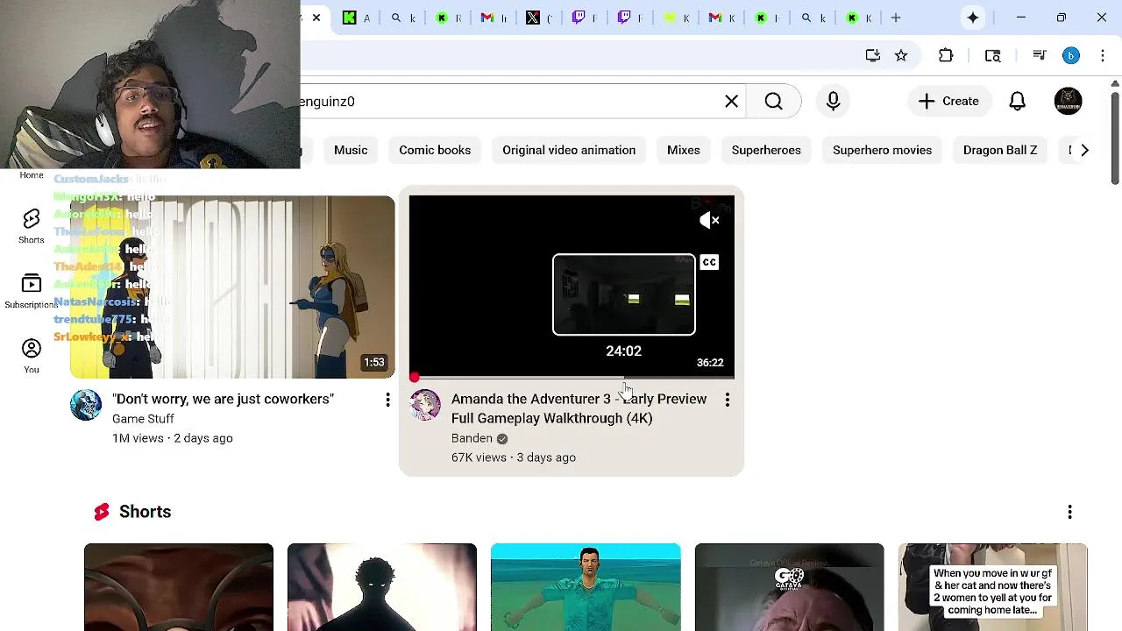Open the YouTube account avatar menu

(1068, 101)
